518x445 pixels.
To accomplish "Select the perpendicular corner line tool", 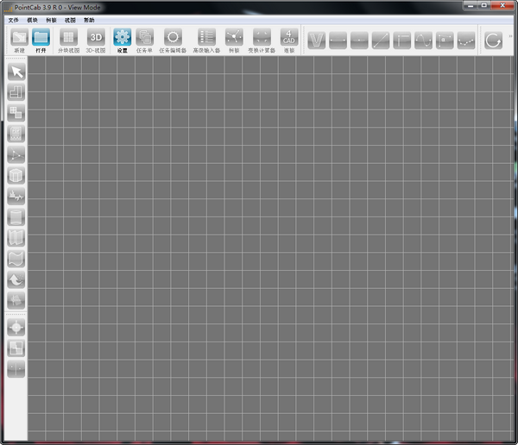I will (402, 41).
